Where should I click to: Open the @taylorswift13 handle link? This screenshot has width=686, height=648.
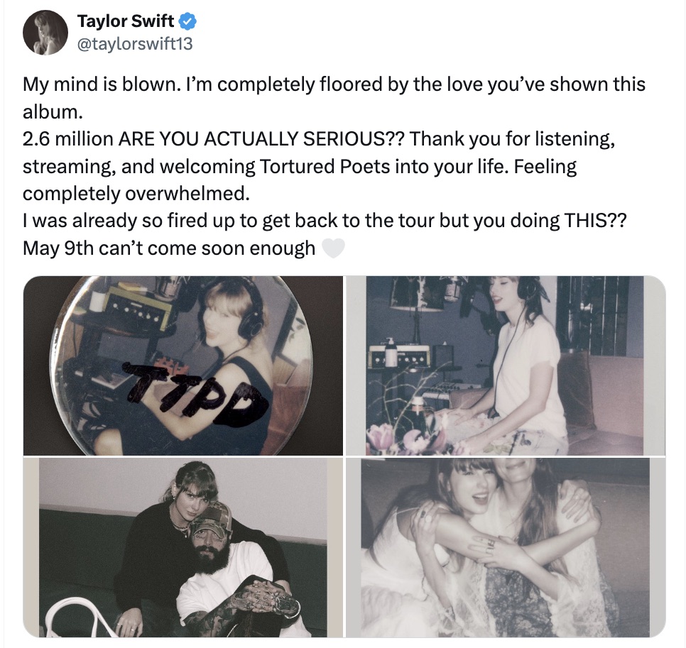135,44
